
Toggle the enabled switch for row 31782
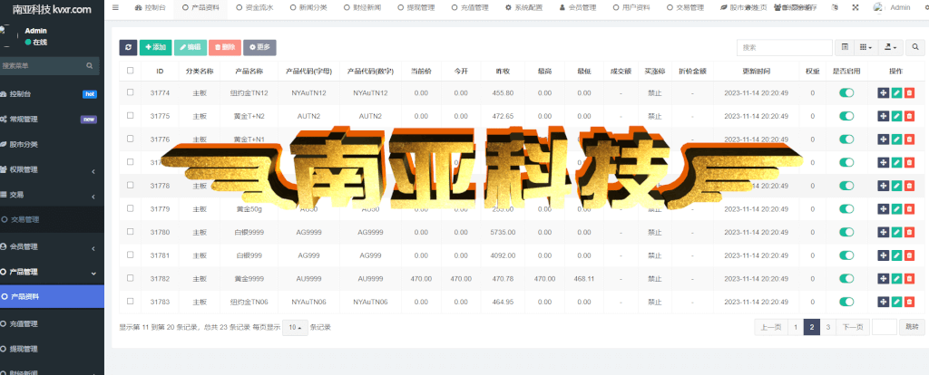[846, 279]
